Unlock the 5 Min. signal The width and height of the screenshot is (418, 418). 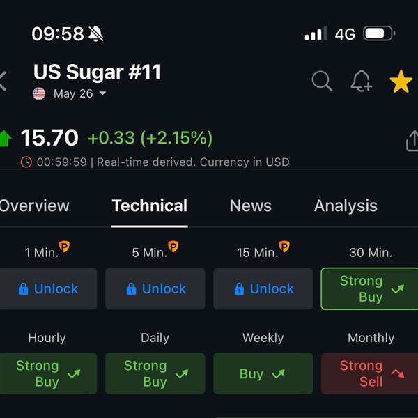[x=155, y=288]
